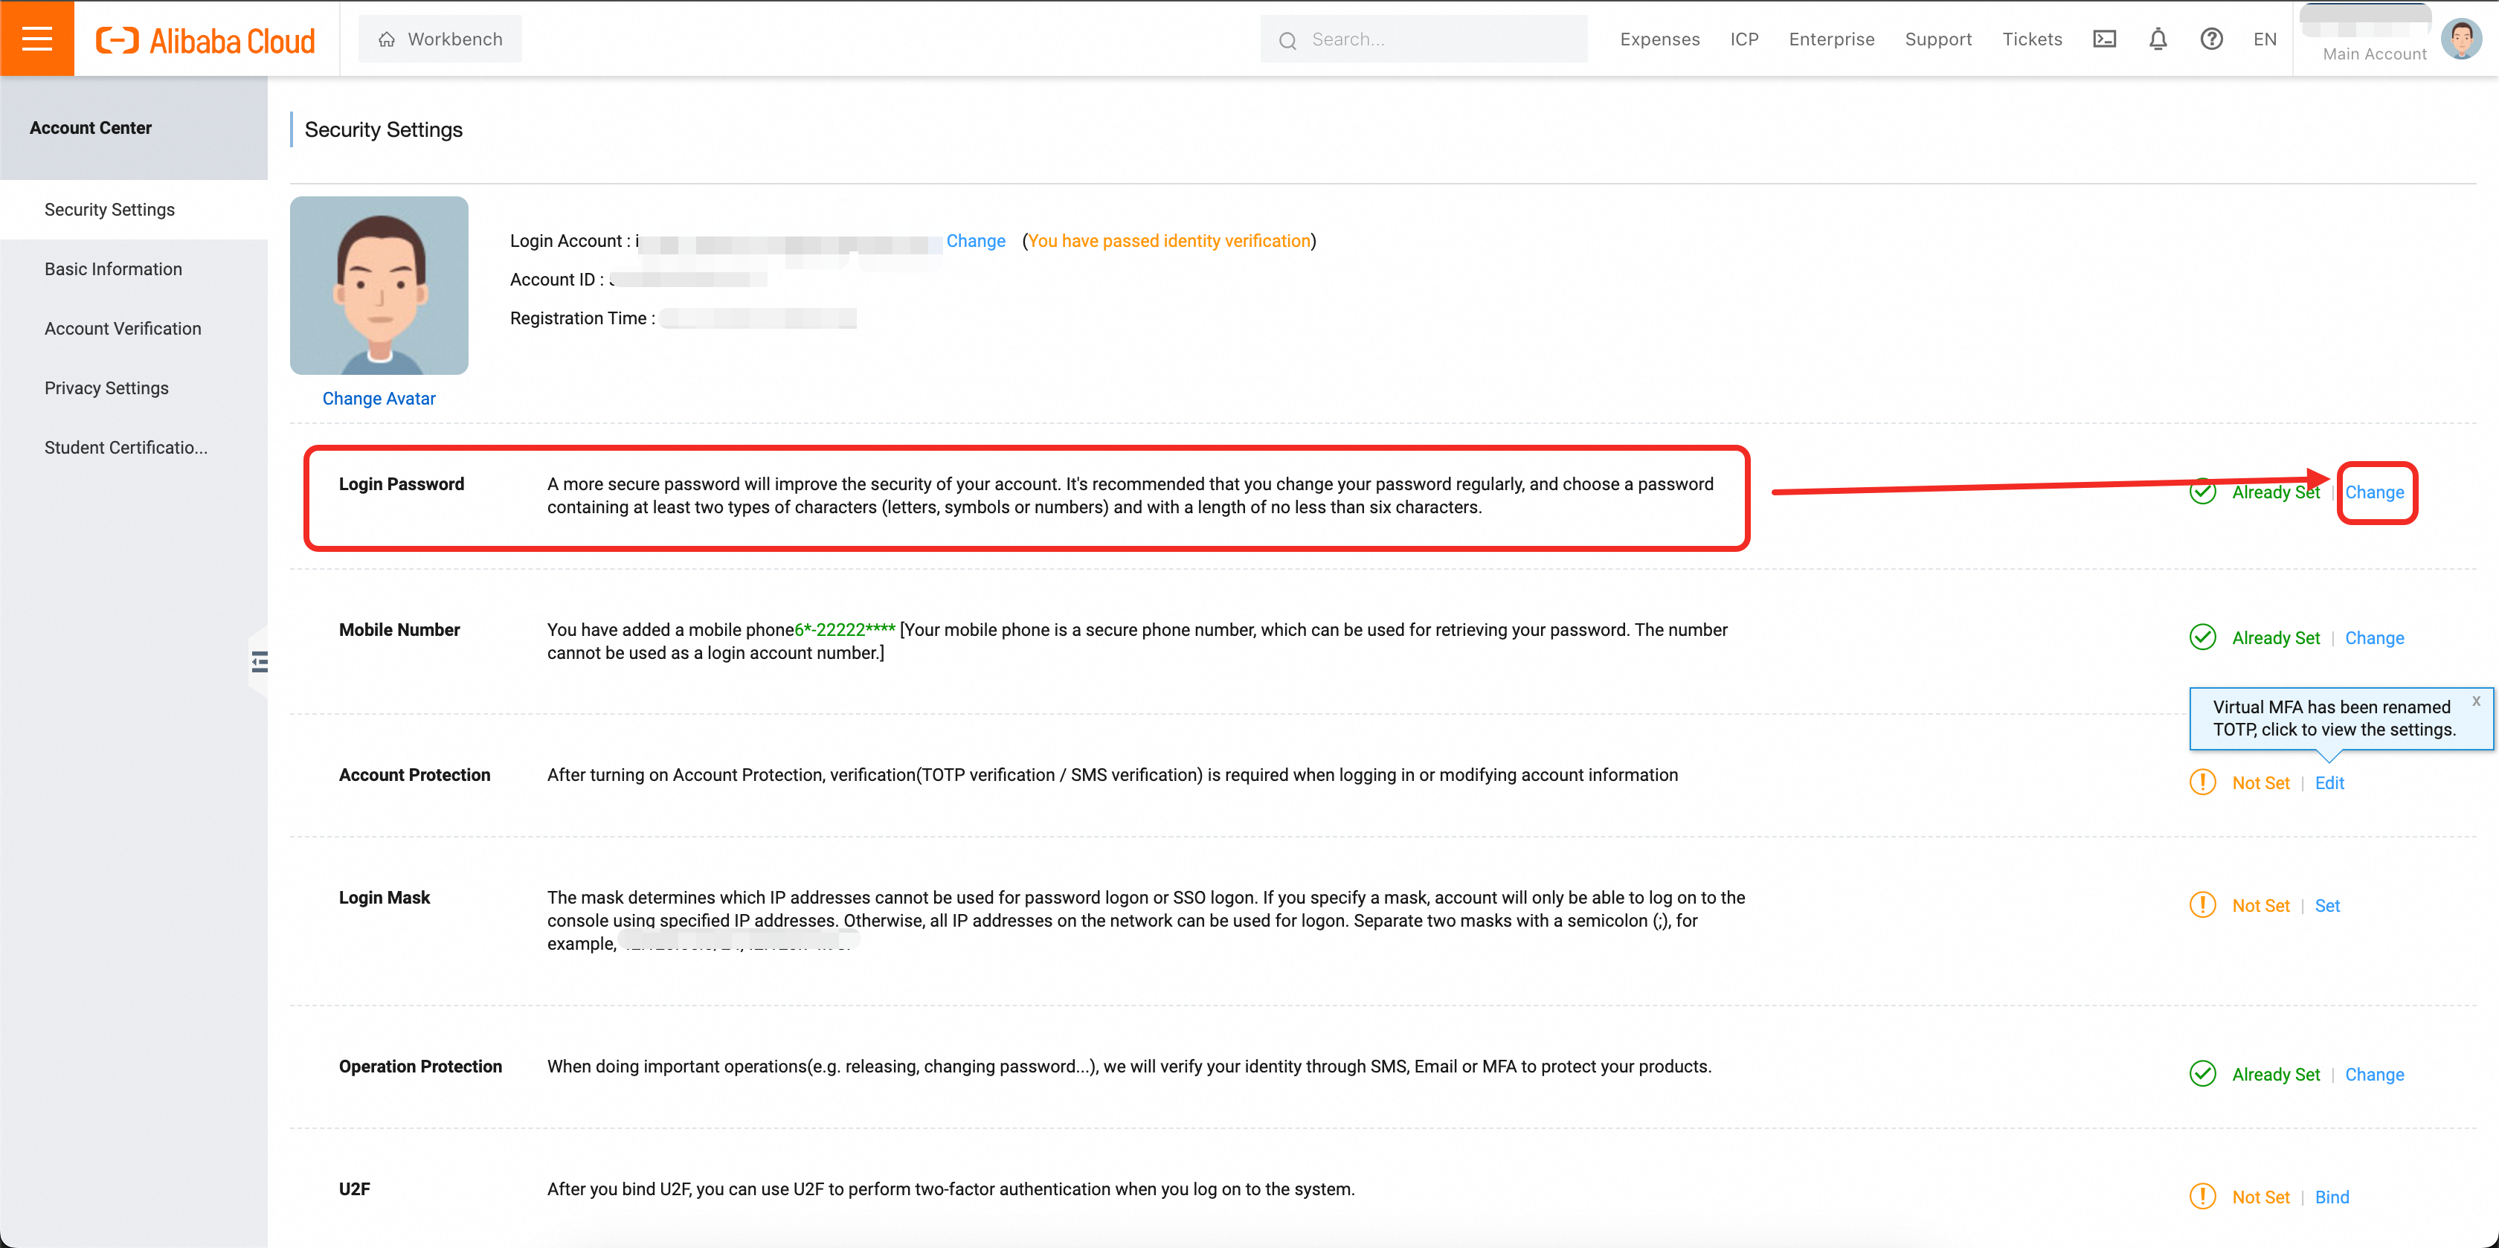Image resolution: width=2499 pixels, height=1248 pixels.
Task: Click the Change Avatar link
Action: click(379, 398)
